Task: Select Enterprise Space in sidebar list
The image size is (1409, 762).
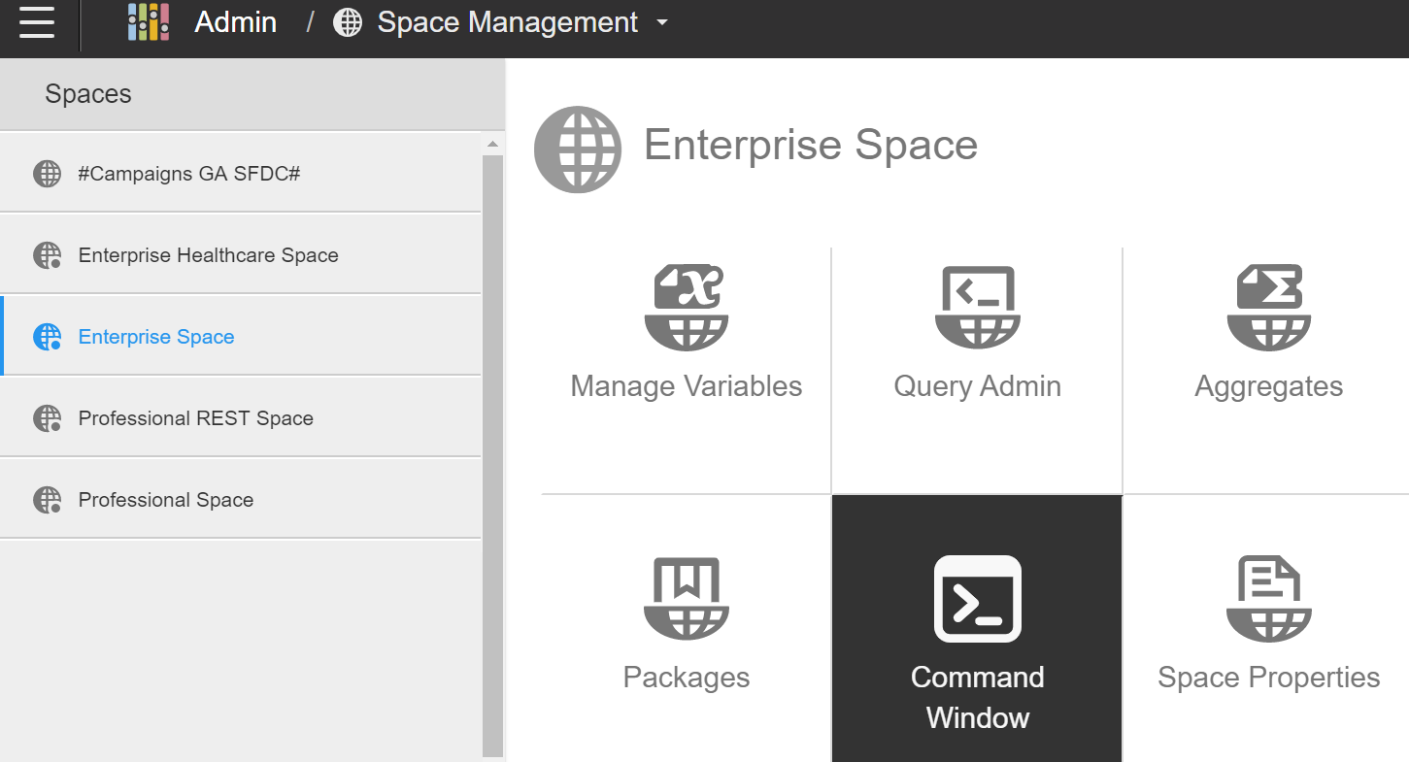Action: point(156,337)
